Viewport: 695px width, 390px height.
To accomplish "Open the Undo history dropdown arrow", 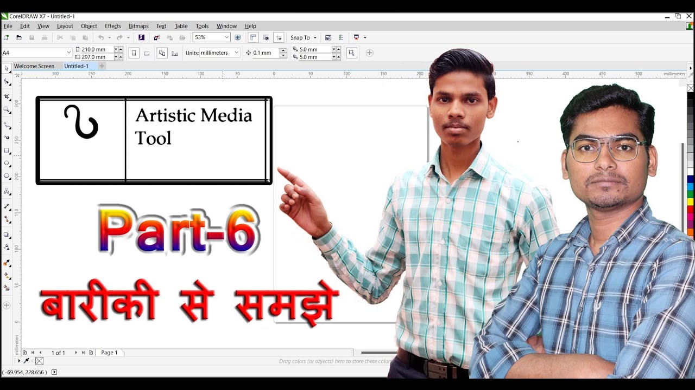I will pyautogui.click(x=109, y=37).
